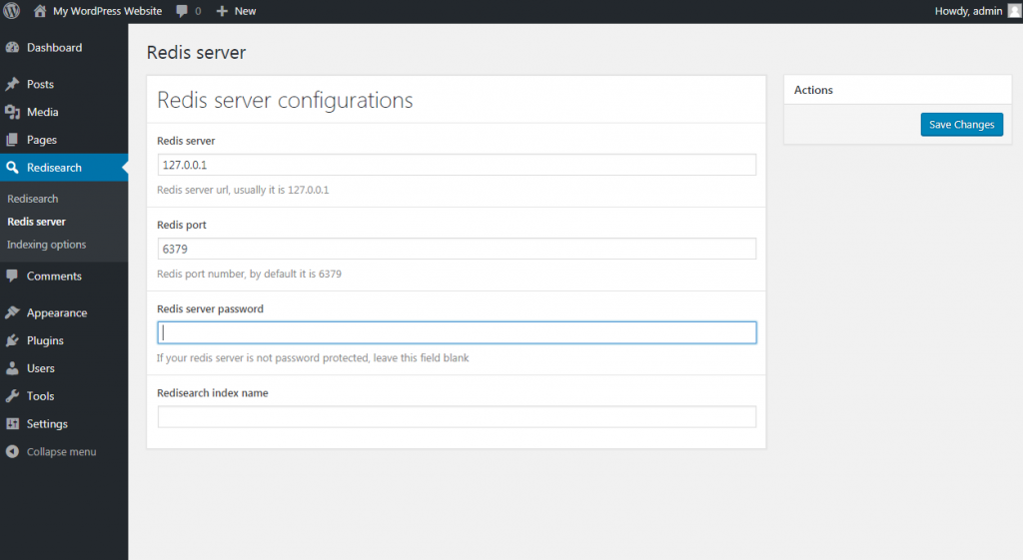Click the plus icon for New
The height and width of the screenshot is (560, 1023).
pos(222,11)
